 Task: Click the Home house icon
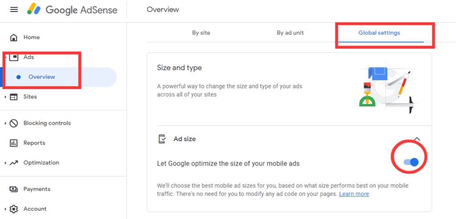click(14, 37)
